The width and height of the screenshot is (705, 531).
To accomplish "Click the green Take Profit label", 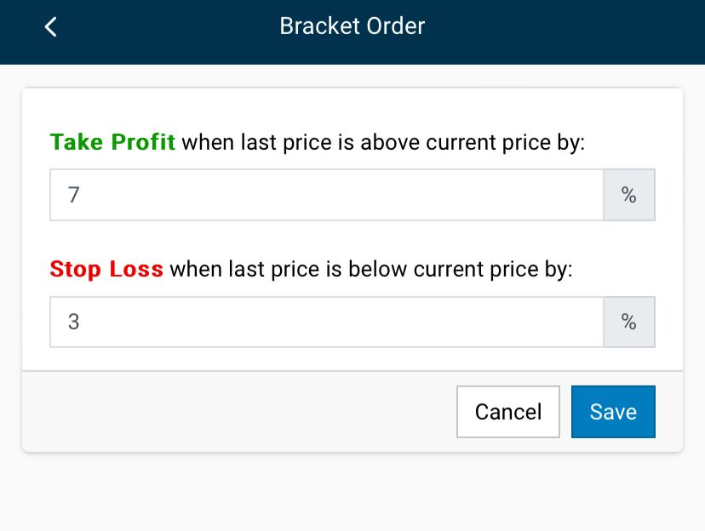I will (x=112, y=142).
